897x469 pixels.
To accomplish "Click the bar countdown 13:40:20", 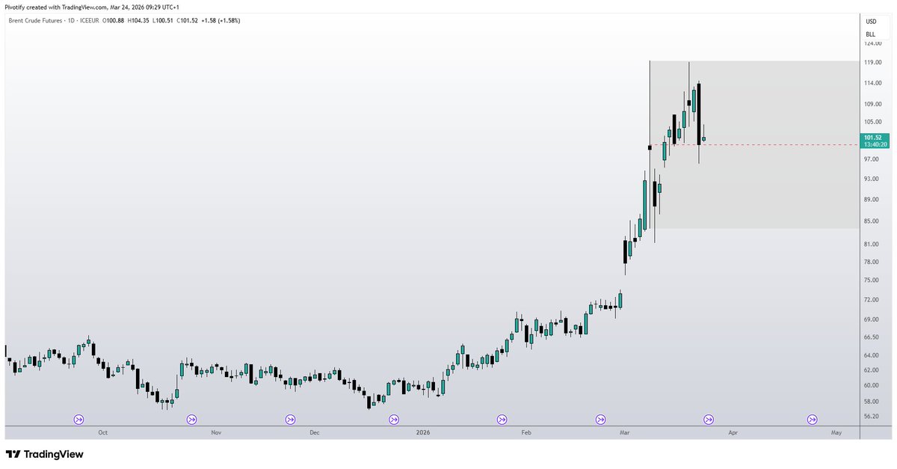I will [874, 145].
